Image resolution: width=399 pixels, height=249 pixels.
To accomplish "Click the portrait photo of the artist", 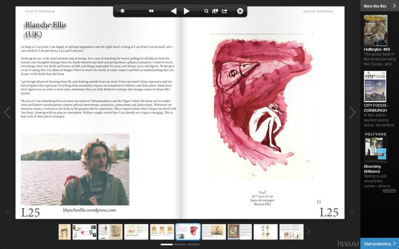I will (75, 169).
